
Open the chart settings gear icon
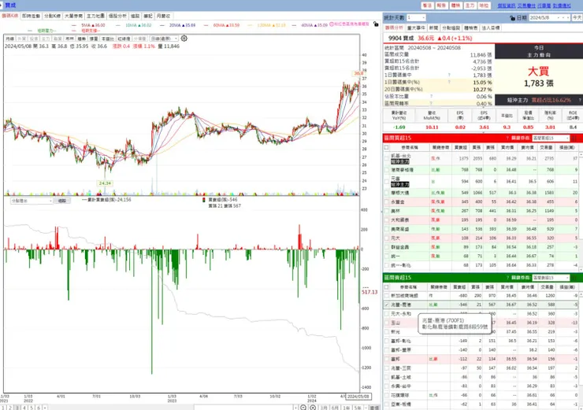184,39
